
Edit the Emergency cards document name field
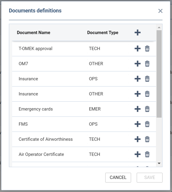pos(50,109)
